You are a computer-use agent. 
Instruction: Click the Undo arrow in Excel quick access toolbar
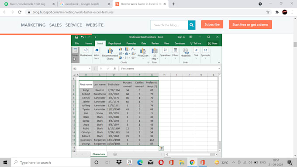(82, 37)
